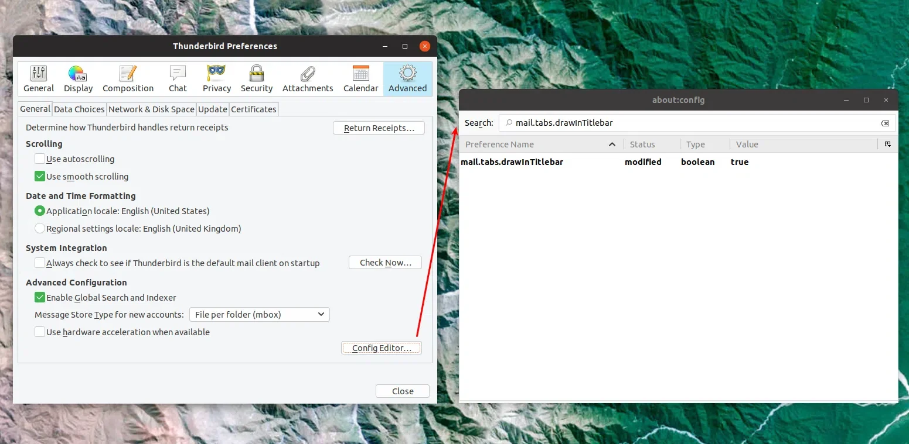
Task: Close Thunderbird Preferences with the orange title button
Action: (424, 46)
